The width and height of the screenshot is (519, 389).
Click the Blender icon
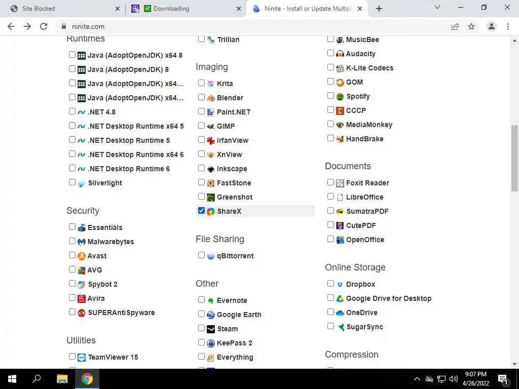(211, 98)
